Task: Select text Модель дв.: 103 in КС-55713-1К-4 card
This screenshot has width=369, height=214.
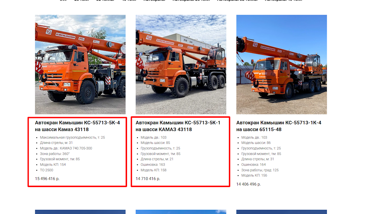Action: (x=254, y=137)
